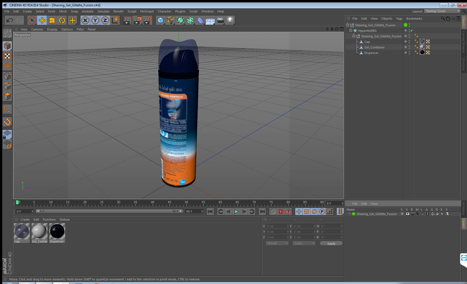Toggle Dispenser visibility dots
467x284 pixels.
pyautogui.click(x=409, y=53)
